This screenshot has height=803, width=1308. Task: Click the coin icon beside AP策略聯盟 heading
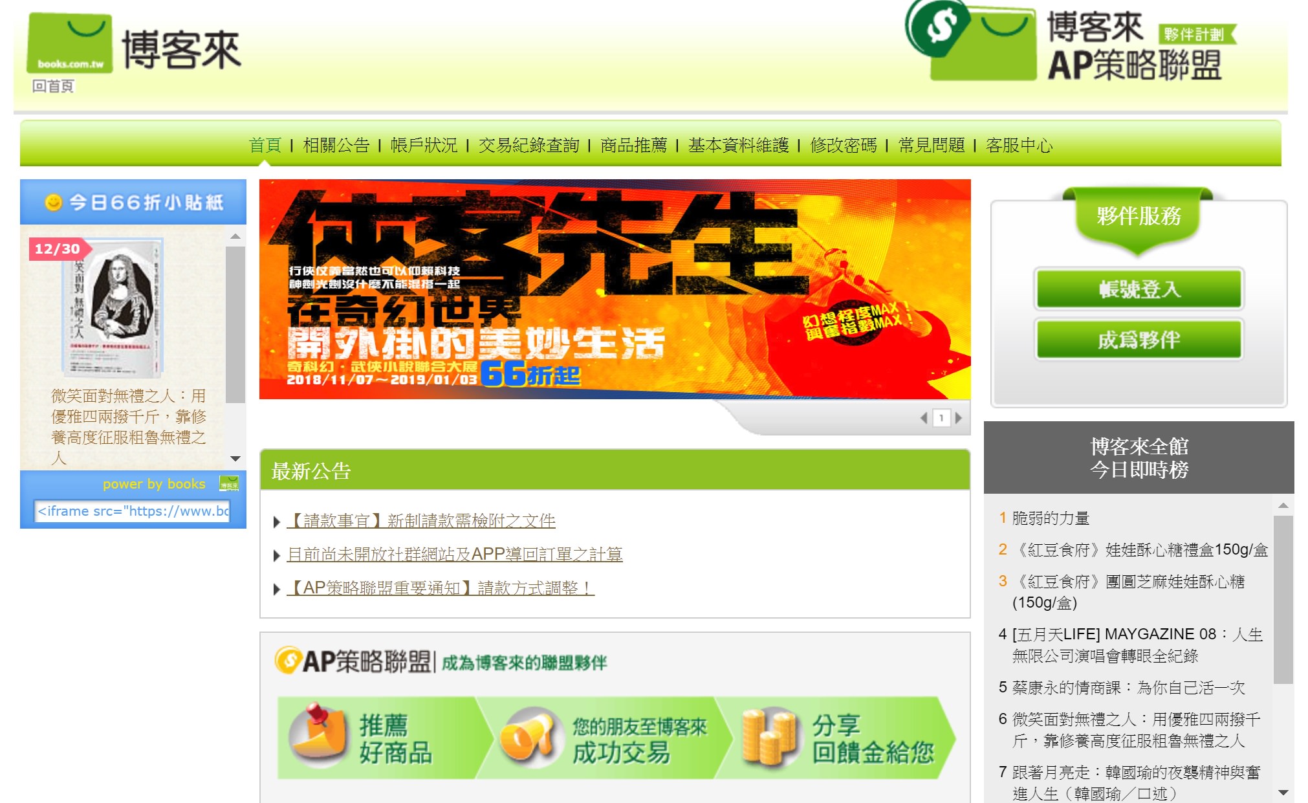click(287, 661)
